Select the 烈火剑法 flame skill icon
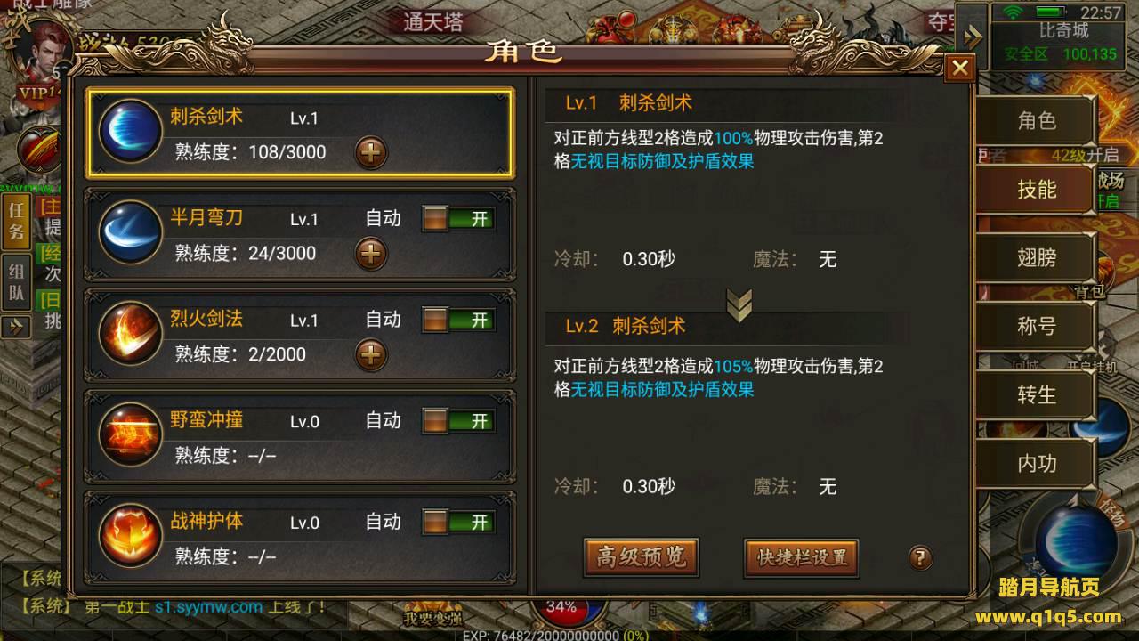Screen dimensions: 1139x641 (x=130, y=334)
